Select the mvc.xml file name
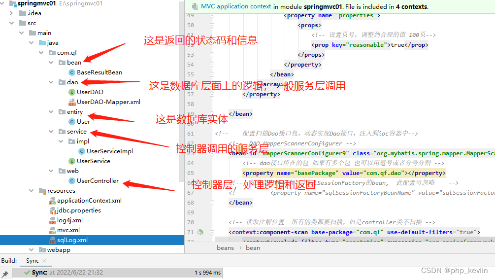 [x=68, y=230]
